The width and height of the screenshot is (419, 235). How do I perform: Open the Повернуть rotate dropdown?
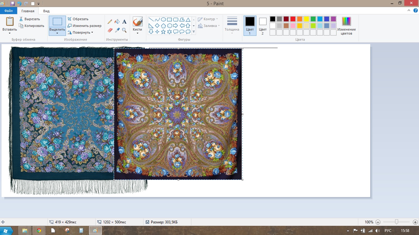(x=80, y=32)
